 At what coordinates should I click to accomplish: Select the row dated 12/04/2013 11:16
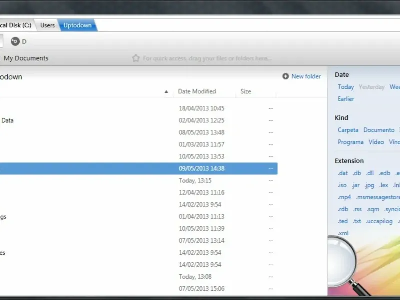coord(139,192)
